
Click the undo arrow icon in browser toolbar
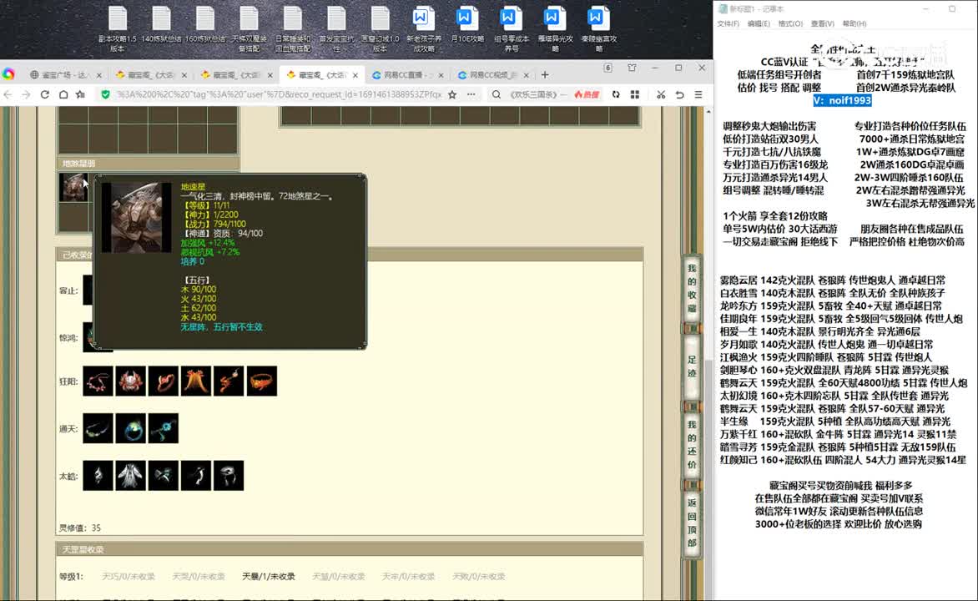(x=680, y=95)
